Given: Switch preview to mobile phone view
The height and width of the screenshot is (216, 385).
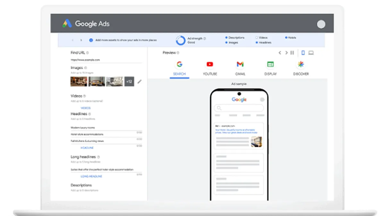Looking at the screenshot, I should coord(303,53).
